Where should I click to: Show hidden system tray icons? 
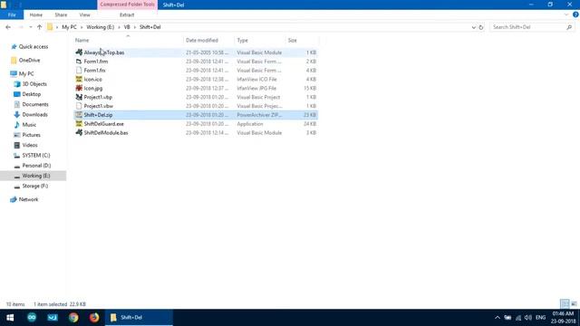[498, 318]
